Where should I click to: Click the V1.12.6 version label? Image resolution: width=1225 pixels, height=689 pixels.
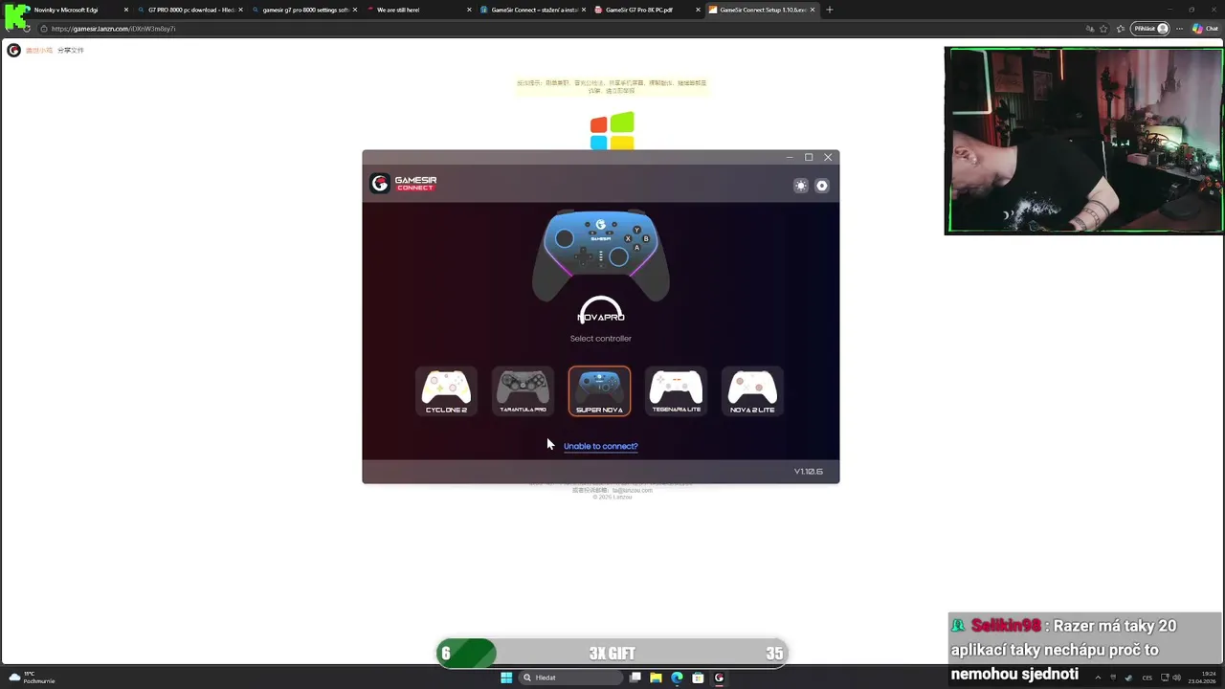(x=809, y=471)
